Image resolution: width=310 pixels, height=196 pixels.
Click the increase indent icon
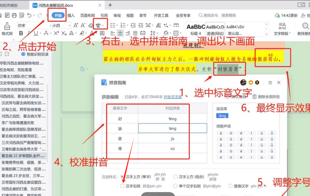coord(140,25)
